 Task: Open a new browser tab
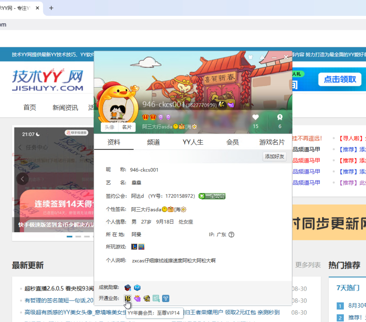pyautogui.click(x=51, y=8)
